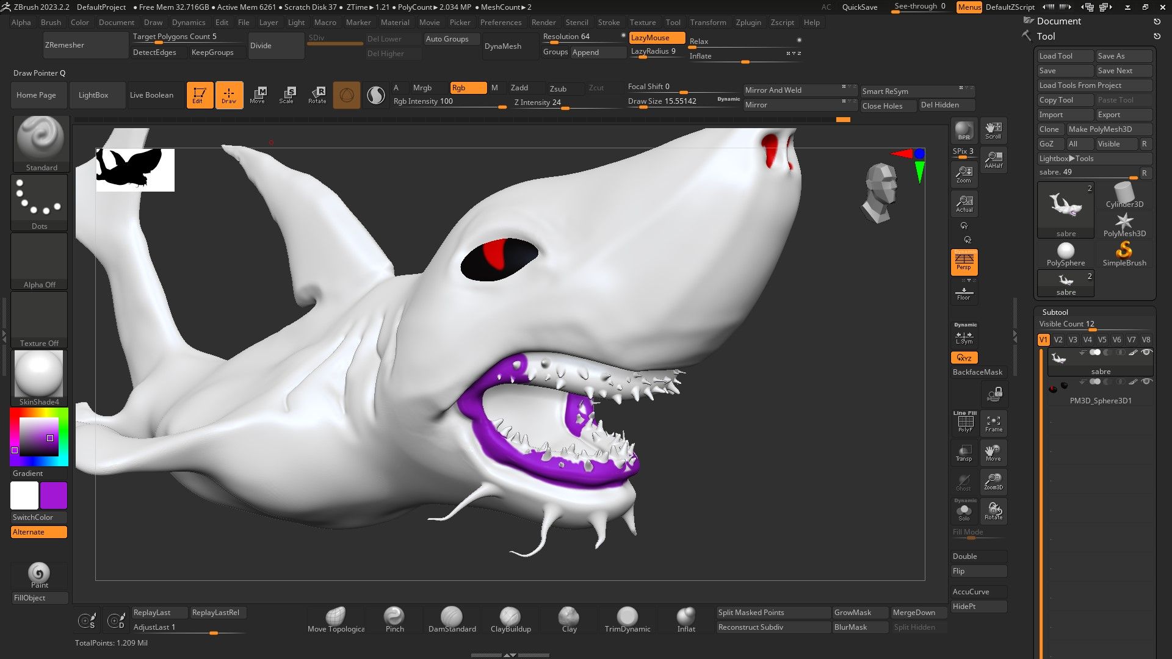Screen dimensions: 1172x659
Task: Toggle Perspective view button
Action: (964, 262)
